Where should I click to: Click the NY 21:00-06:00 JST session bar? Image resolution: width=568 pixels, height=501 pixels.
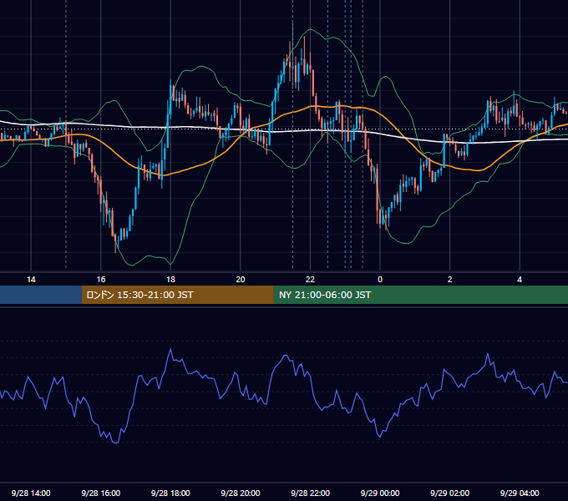click(420, 295)
